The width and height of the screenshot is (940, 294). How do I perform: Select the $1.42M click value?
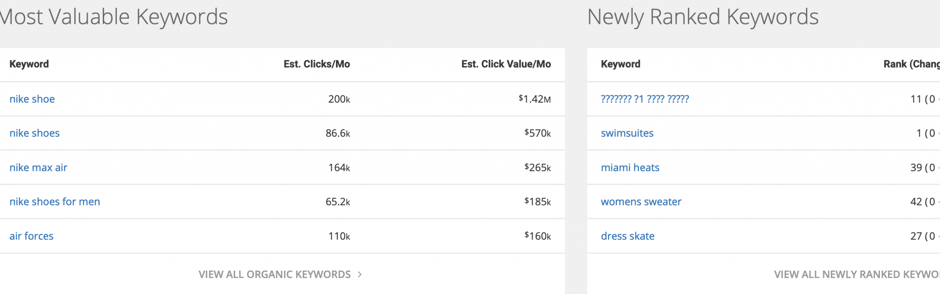tap(535, 99)
